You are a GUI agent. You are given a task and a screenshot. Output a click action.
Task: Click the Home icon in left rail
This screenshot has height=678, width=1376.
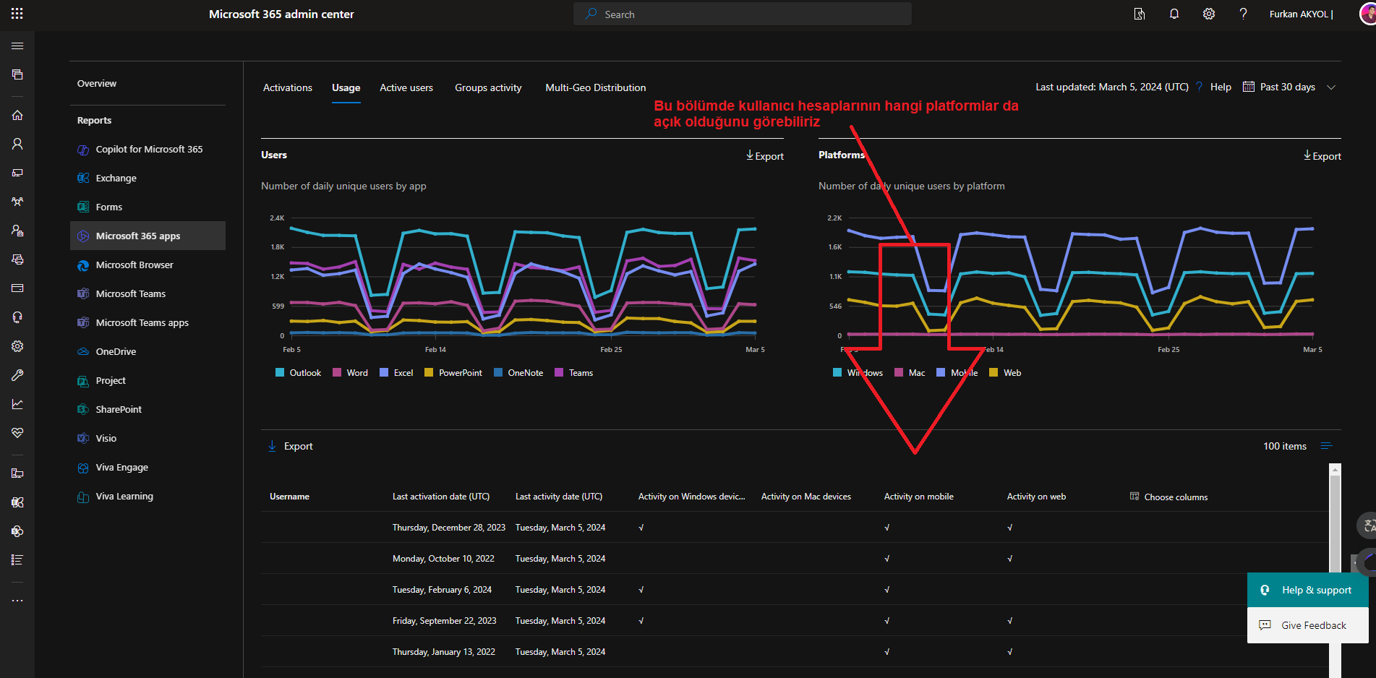(x=17, y=115)
